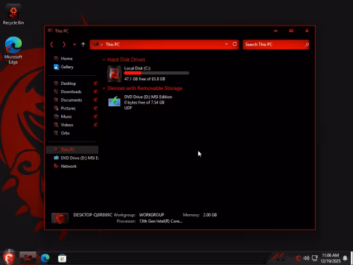Click the This PC address bar path

coord(113,44)
